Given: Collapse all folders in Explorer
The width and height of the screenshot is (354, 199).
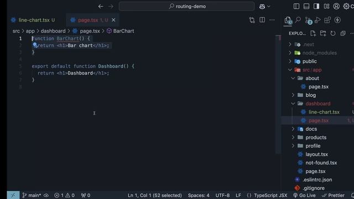Looking at the screenshot, I should click(343, 33).
